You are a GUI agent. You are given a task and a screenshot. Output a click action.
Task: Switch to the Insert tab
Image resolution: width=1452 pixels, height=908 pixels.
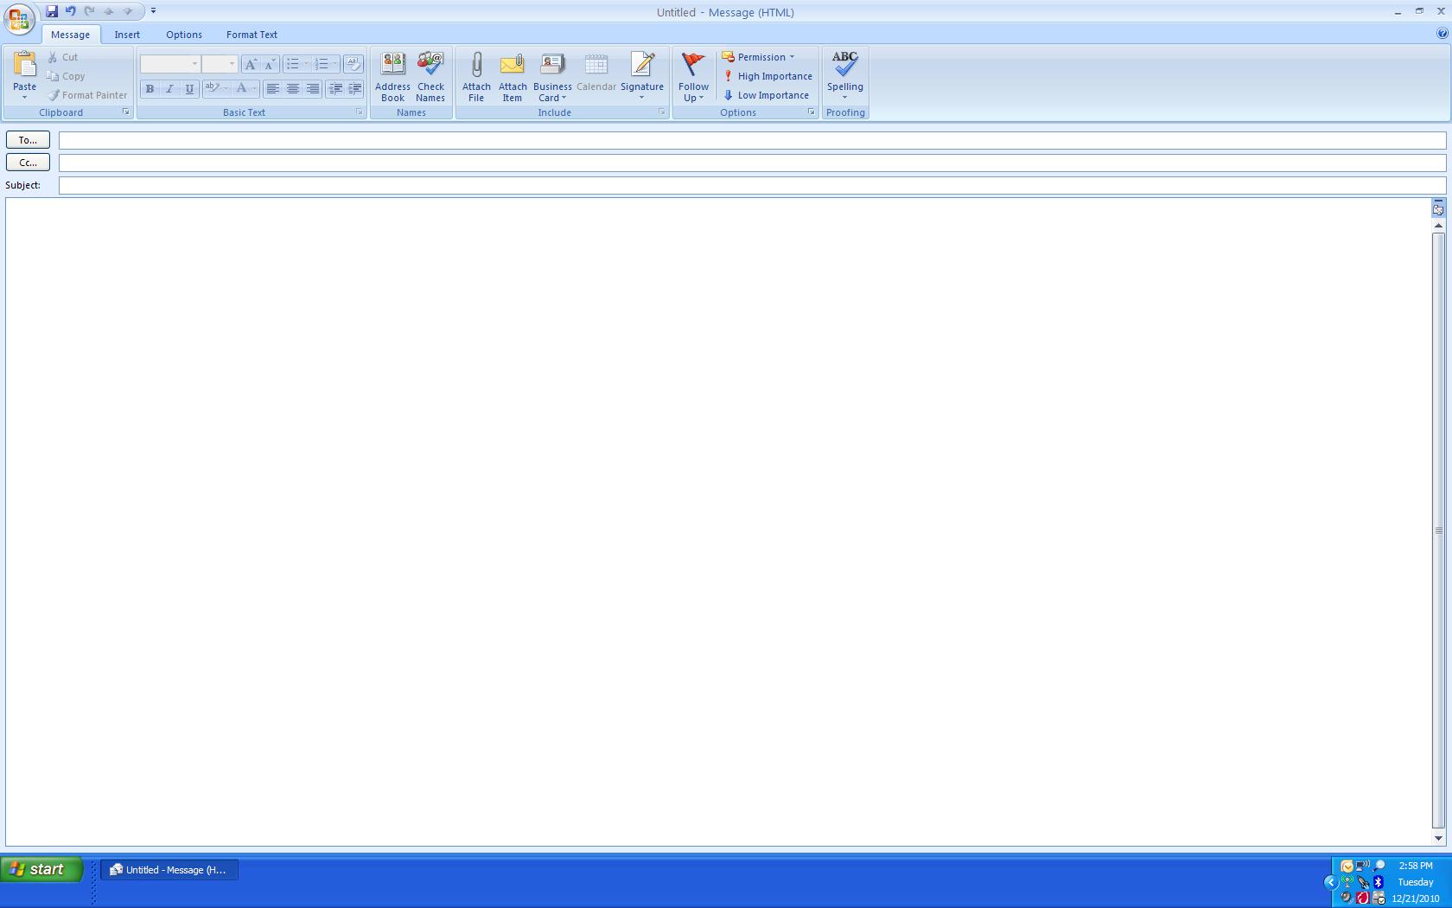[127, 35]
